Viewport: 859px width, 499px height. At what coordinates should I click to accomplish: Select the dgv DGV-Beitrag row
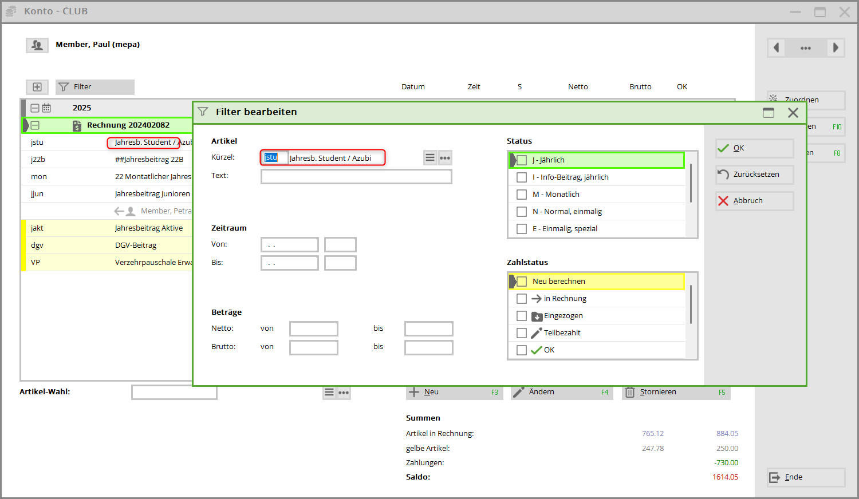tap(107, 245)
